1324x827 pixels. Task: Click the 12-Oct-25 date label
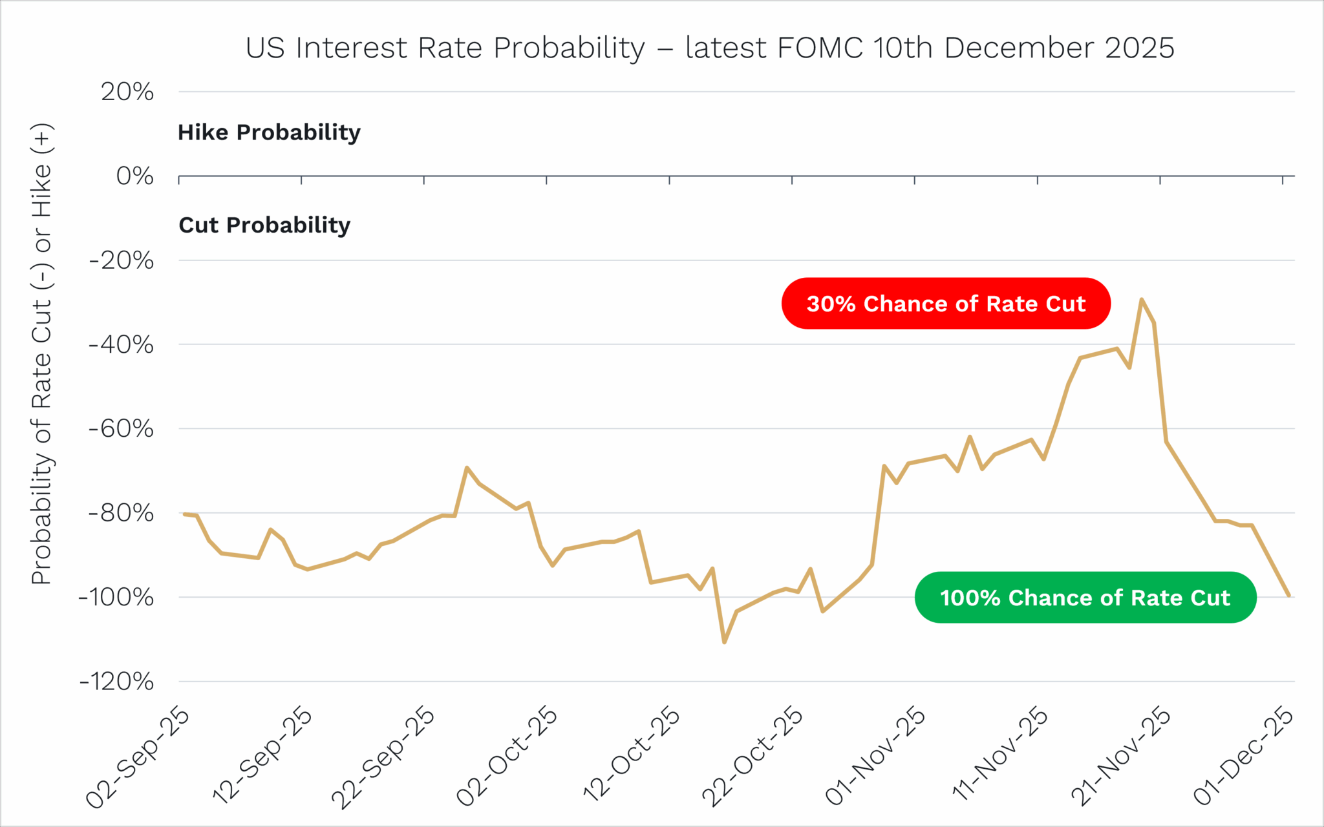(x=630, y=756)
